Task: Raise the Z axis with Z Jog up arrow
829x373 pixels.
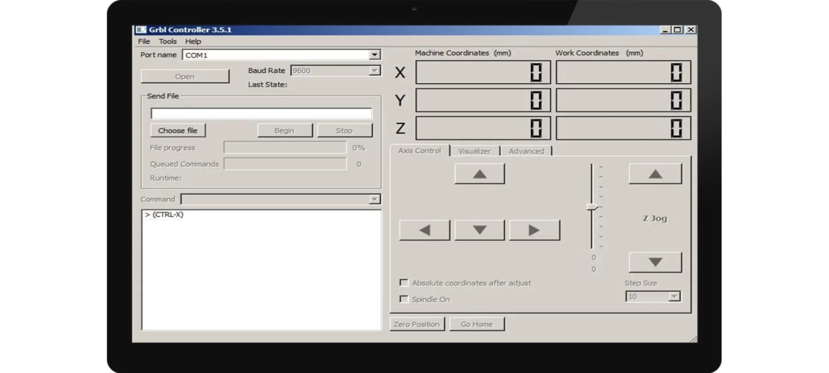Action: tap(655, 174)
